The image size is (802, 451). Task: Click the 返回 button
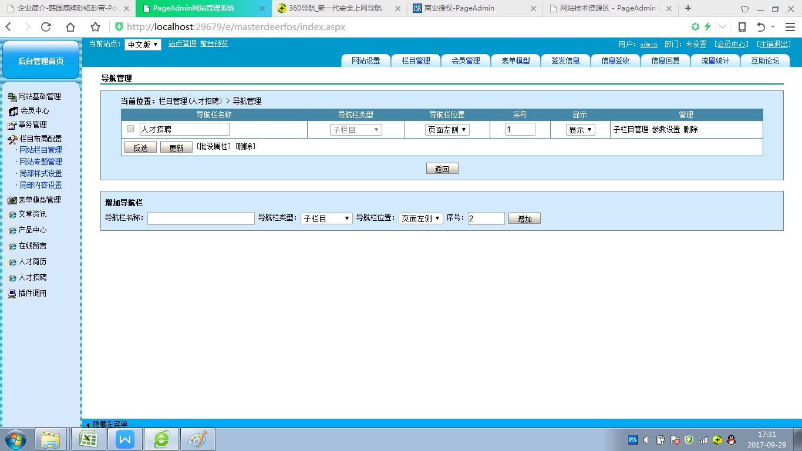click(x=442, y=169)
